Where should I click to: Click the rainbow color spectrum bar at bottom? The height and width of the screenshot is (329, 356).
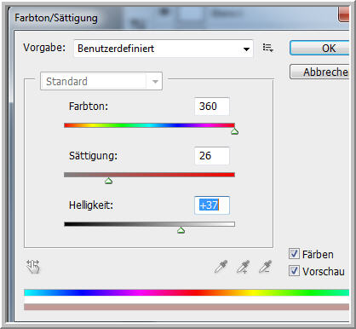(x=187, y=292)
